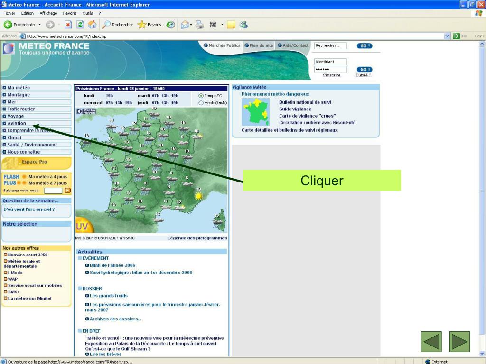
Task: Open Nous connaître menu entry
Action: click(37, 152)
